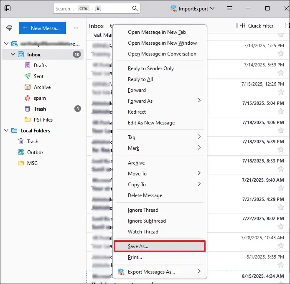Star the message dated 7/22/2025, 8:02 PM

281,226
